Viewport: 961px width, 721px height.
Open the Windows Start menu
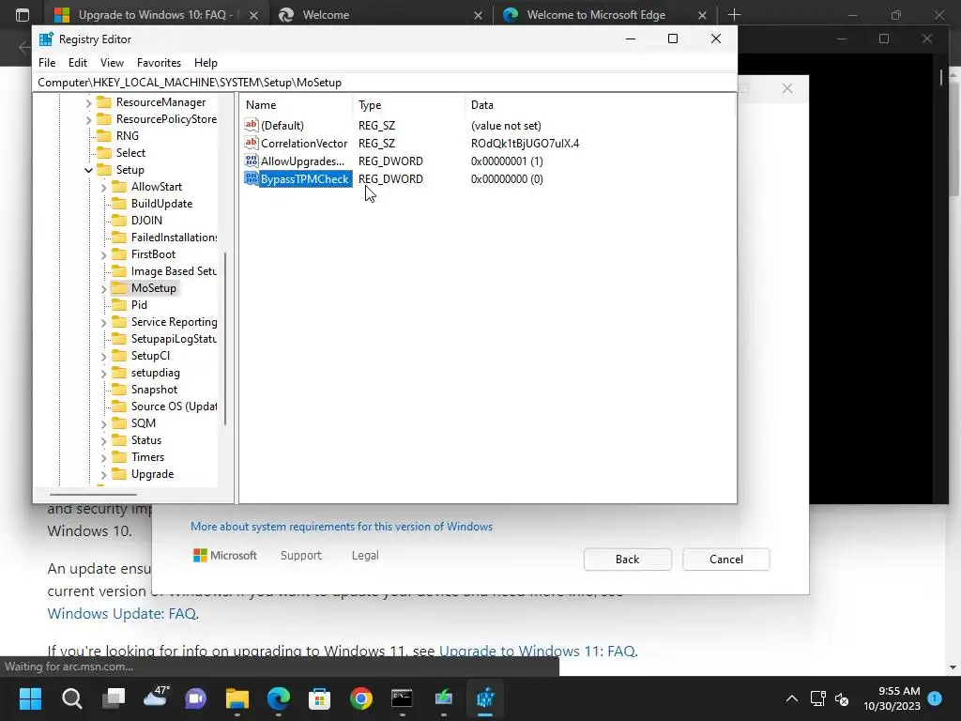point(30,698)
